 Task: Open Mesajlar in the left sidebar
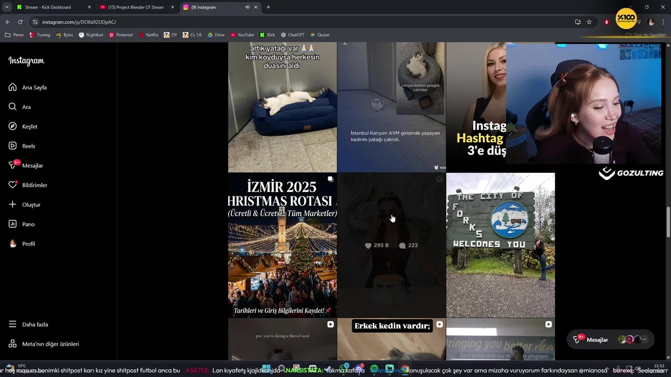point(26,165)
